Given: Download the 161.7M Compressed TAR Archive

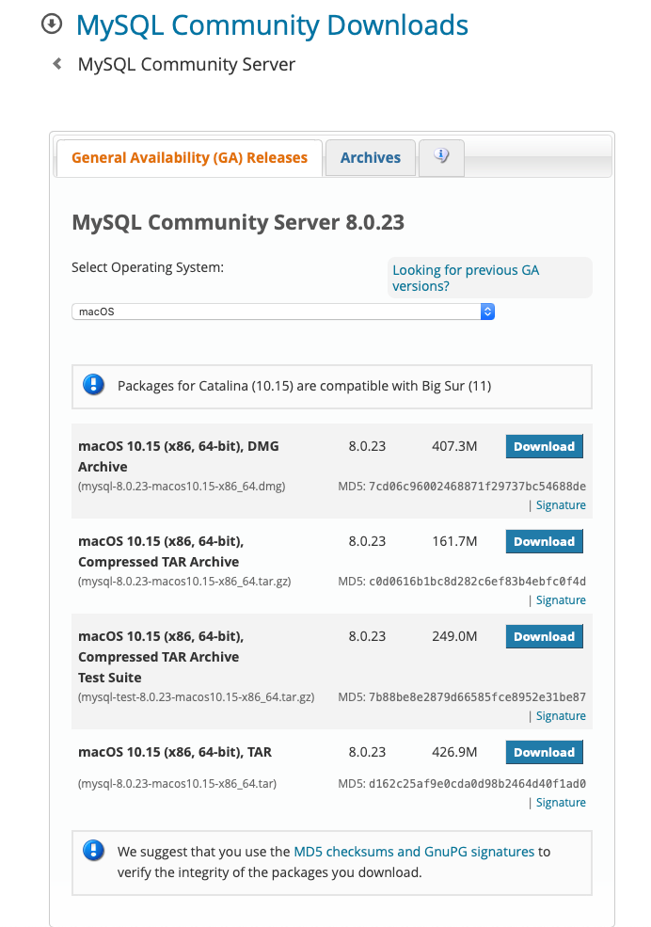Looking at the screenshot, I should click(x=544, y=541).
